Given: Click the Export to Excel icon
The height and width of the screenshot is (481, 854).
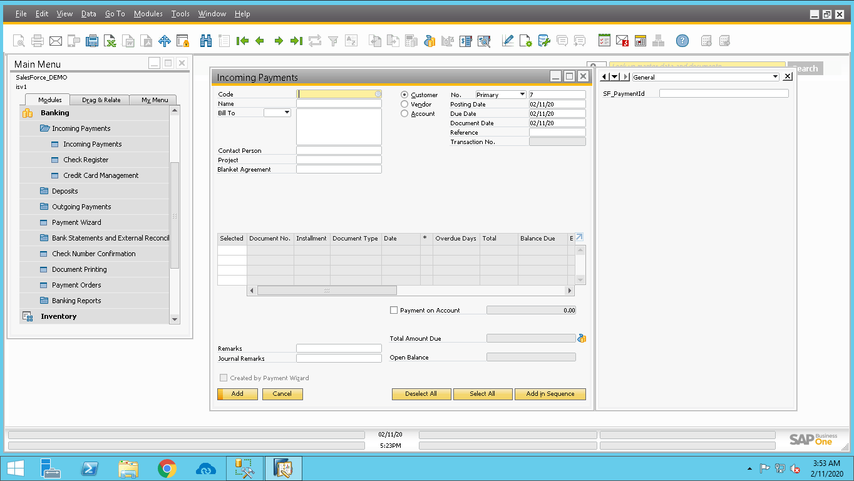Looking at the screenshot, I should (110, 41).
